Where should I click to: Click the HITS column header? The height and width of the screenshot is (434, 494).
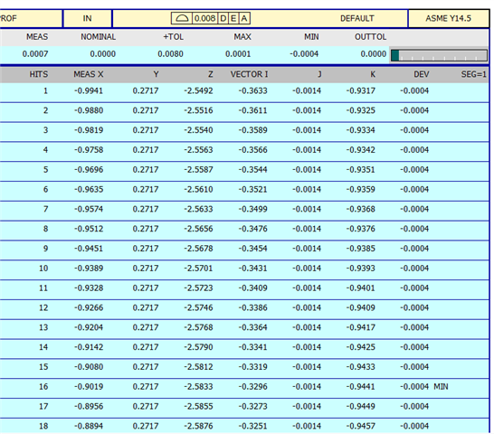[39, 74]
